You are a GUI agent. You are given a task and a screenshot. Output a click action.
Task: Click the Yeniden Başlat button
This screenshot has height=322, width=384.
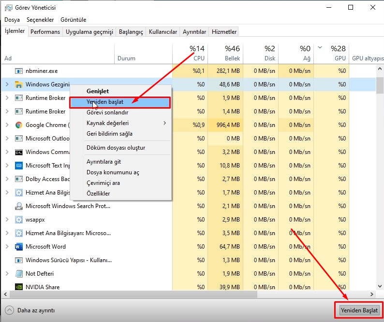359,310
